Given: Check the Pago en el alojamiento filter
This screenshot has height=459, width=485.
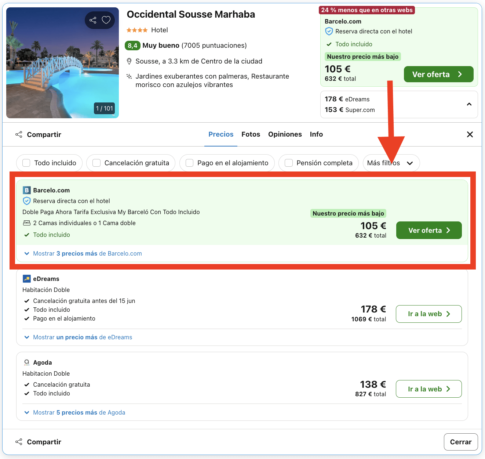Looking at the screenshot, I should click(189, 163).
